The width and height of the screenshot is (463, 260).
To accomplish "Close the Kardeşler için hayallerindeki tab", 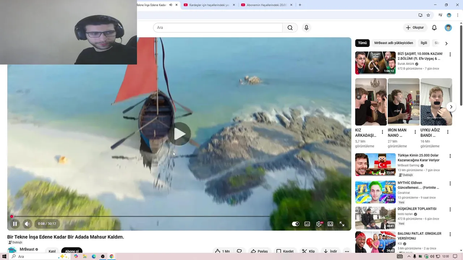I will [234, 5].
